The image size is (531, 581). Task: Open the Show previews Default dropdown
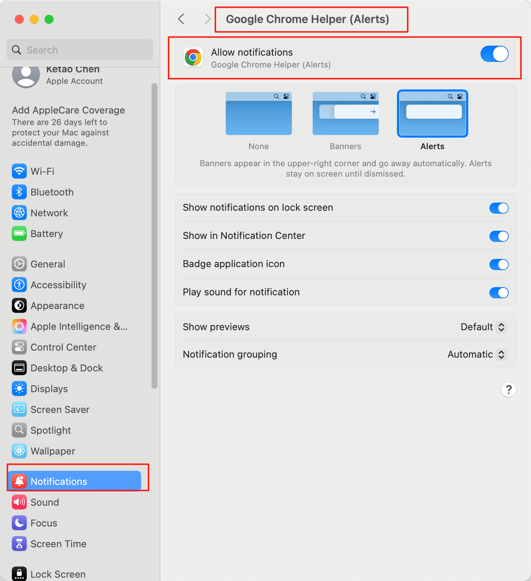coord(484,327)
